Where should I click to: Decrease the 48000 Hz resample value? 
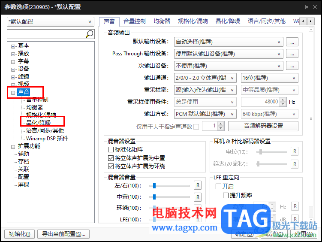(283, 104)
